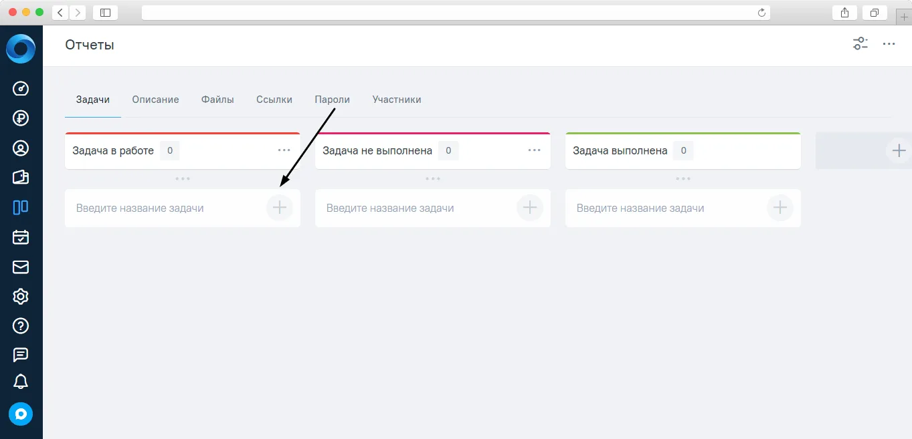This screenshot has height=439, width=912.
Task: Open the calendar icon in sidebar
Action: (x=21, y=237)
